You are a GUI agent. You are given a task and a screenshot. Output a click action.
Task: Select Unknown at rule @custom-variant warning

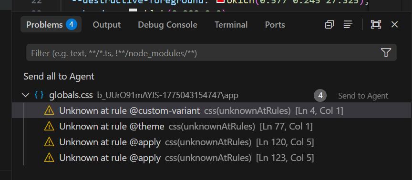[212, 111]
